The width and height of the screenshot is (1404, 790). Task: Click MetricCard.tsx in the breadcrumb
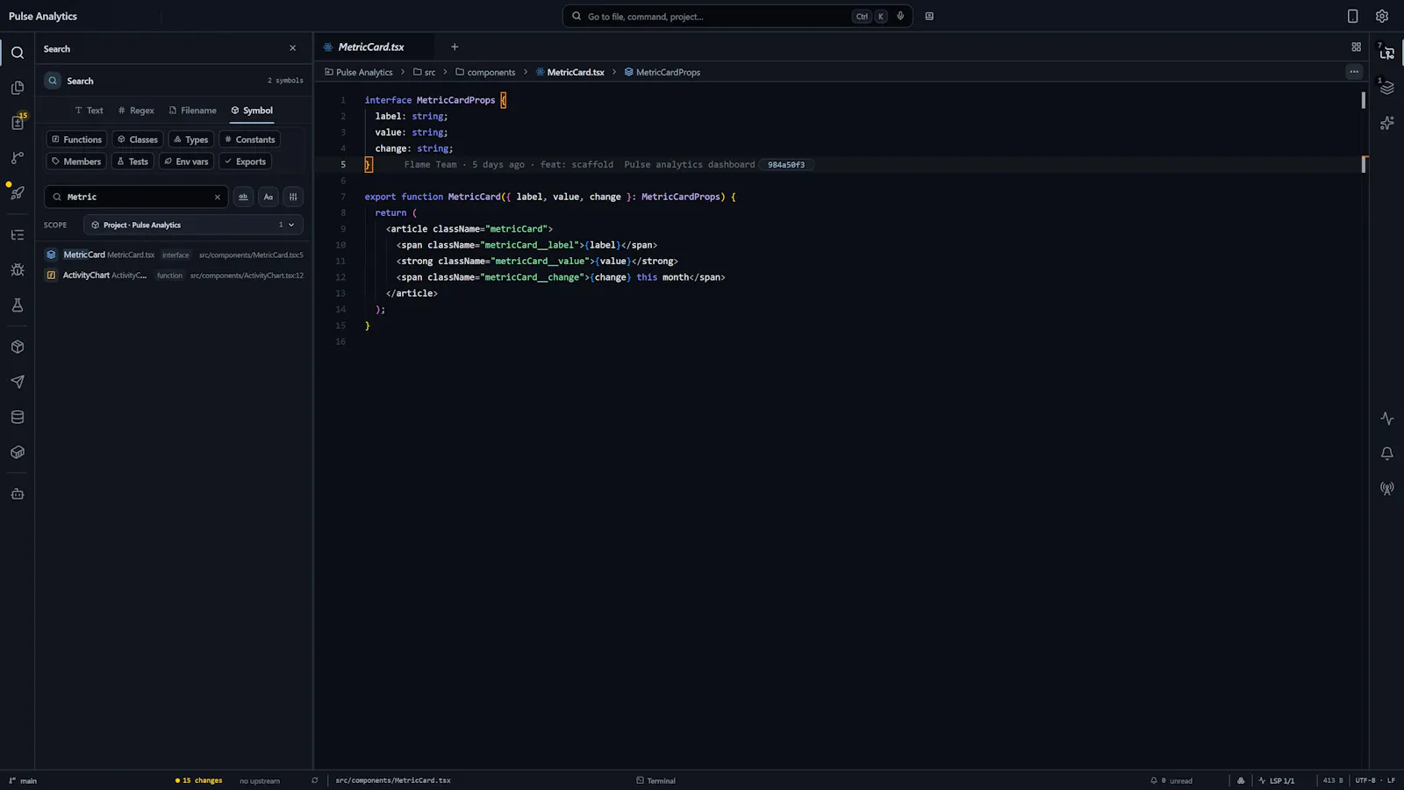(x=570, y=72)
